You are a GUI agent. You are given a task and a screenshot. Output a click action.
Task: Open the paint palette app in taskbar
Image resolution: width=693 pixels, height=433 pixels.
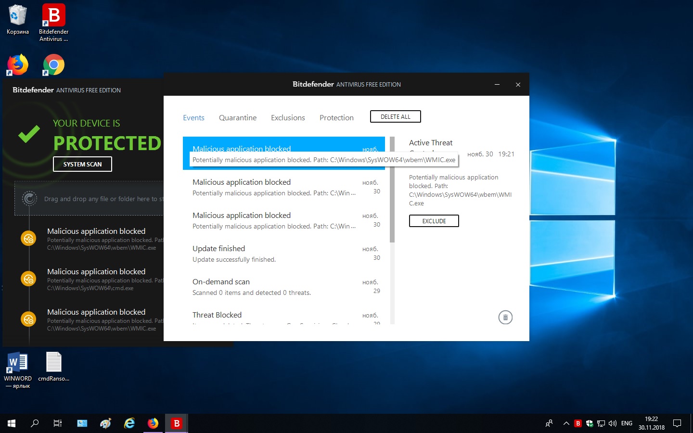(105, 423)
